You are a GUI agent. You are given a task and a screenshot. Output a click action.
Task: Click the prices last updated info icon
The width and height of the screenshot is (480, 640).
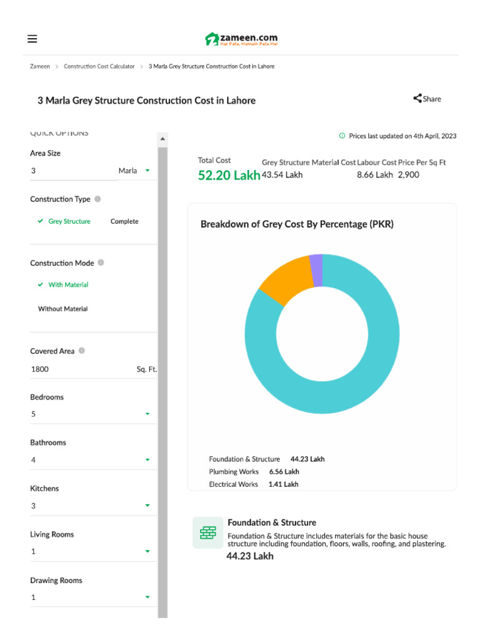click(x=342, y=136)
